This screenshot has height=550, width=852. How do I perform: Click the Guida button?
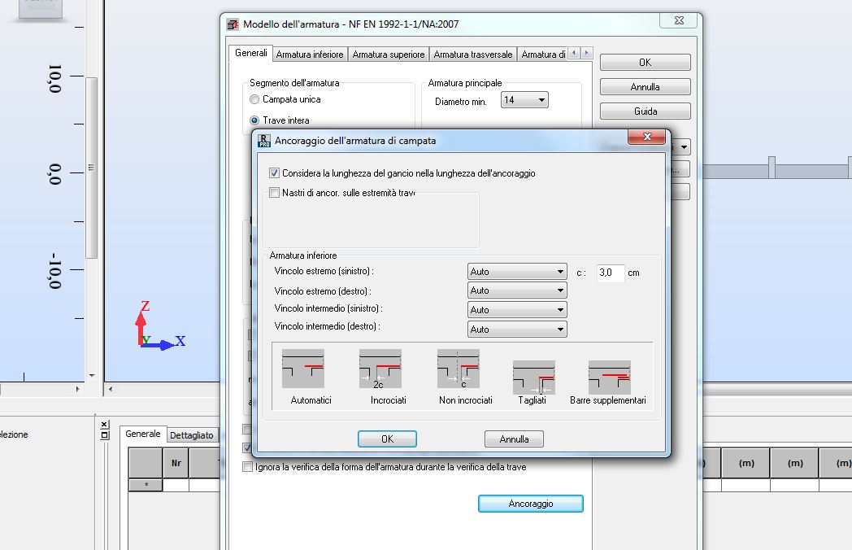coord(645,111)
